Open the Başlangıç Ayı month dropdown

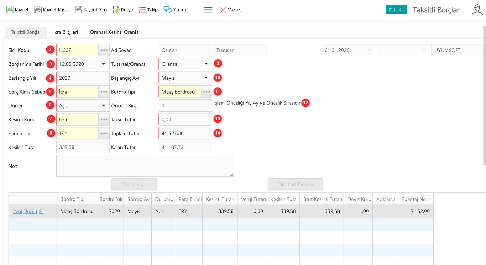coord(206,78)
